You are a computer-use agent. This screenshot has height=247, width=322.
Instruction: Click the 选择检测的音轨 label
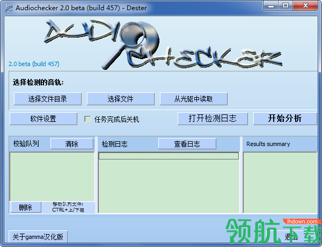coord(38,82)
